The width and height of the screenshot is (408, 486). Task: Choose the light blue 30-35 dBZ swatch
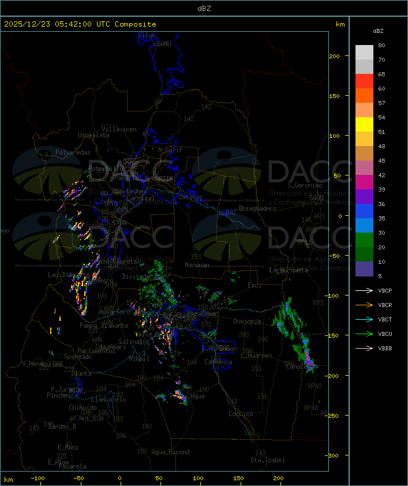pyautogui.click(x=364, y=225)
